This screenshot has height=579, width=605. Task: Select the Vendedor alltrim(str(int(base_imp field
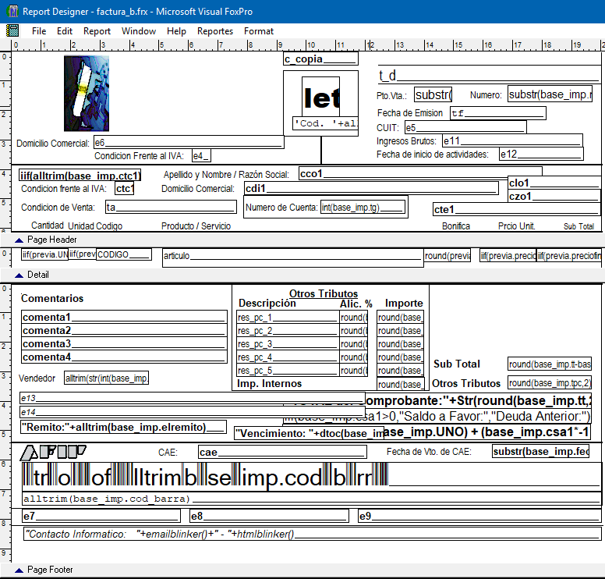point(106,378)
